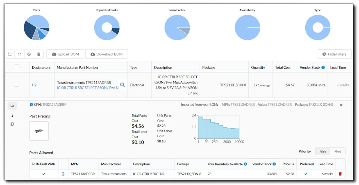
Task: Click the Hide Filters button
Action: [334, 54]
